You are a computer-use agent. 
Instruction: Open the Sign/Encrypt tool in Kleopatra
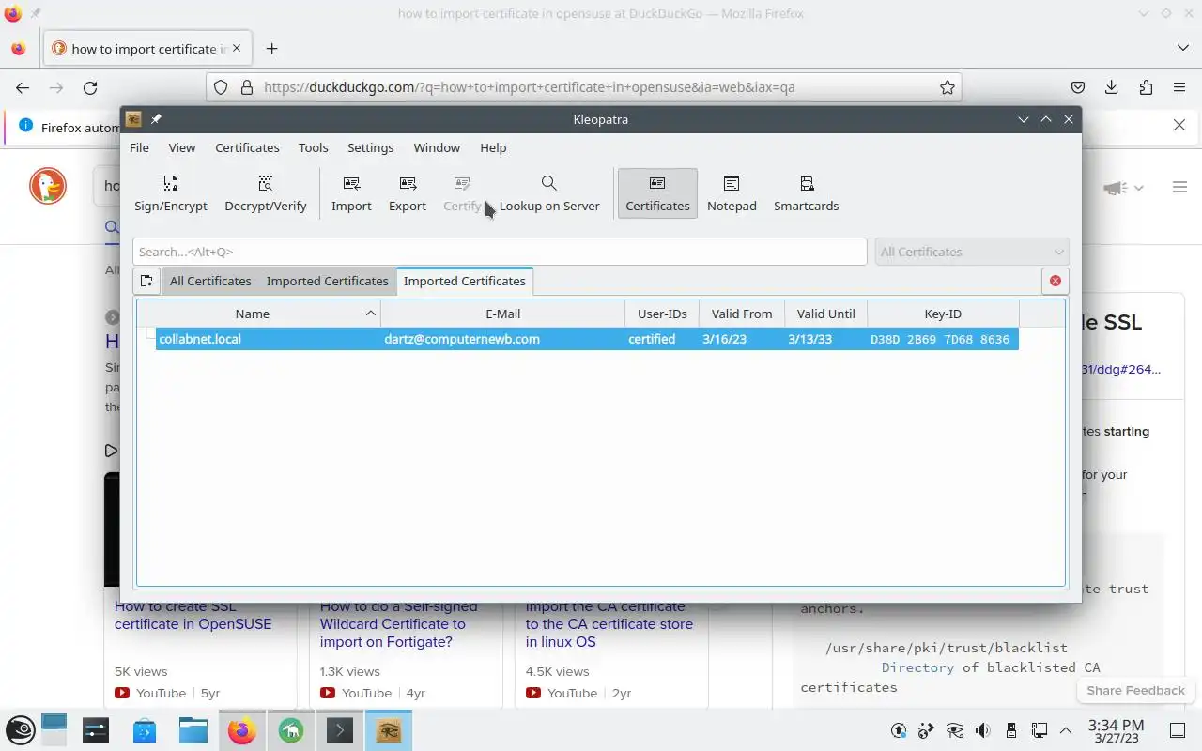pyautogui.click(x=170, y=193)
